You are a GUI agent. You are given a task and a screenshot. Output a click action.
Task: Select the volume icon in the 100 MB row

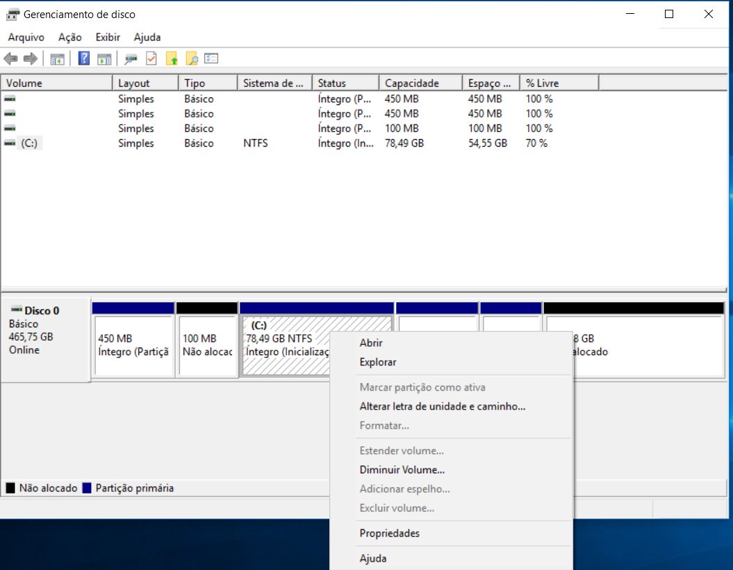pyautogui.click(x=10, y=128)
